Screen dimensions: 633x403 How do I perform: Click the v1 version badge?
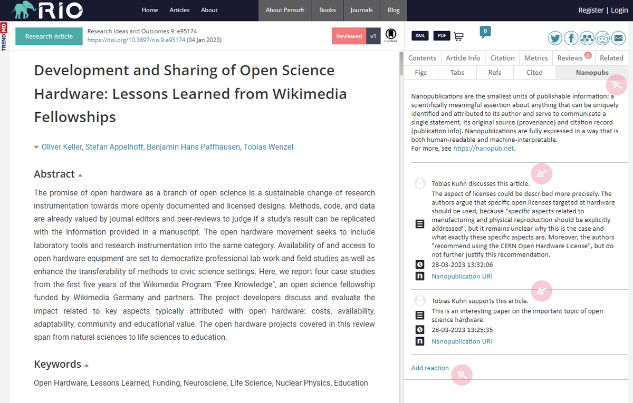tap(373, 36)
